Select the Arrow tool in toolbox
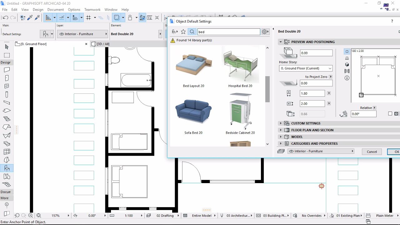 point(7,47)
